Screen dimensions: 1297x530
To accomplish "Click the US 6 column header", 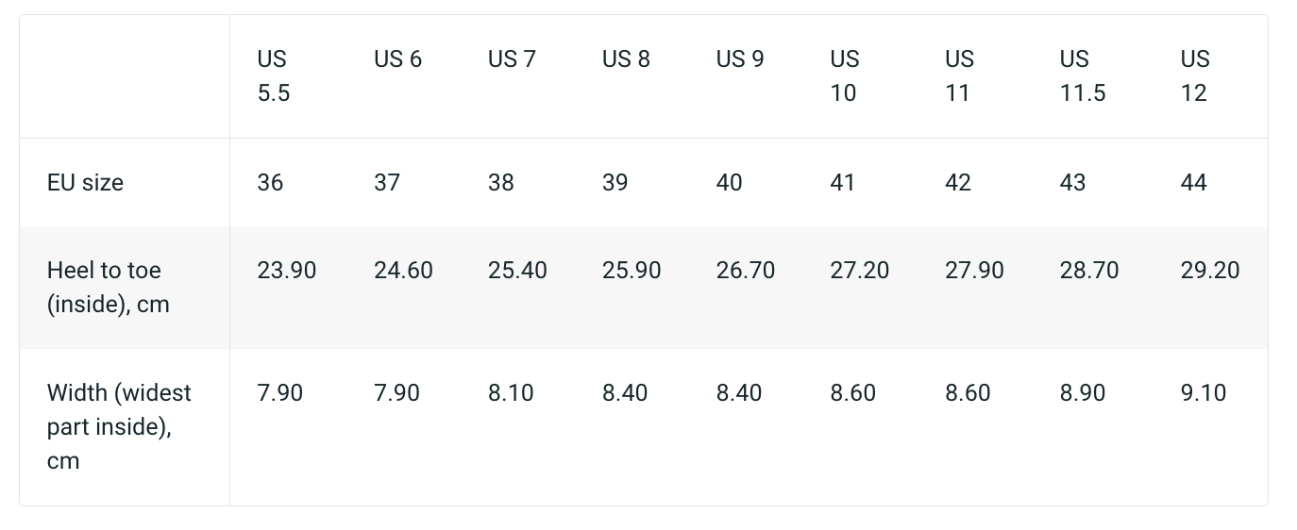I will click(x=397, y=58).
